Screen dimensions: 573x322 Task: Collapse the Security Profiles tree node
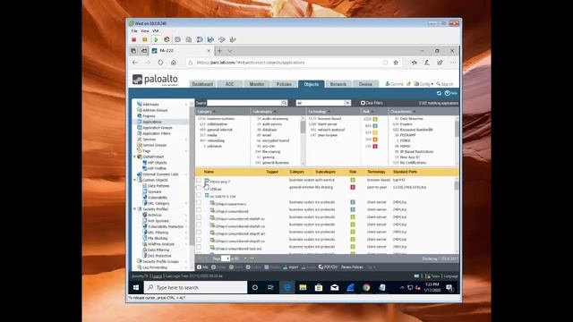pyautogui.click(x=135, y=209)
